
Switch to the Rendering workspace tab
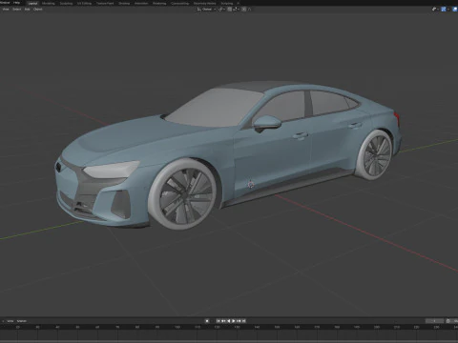pyautogui.click(x=159, y=3)
